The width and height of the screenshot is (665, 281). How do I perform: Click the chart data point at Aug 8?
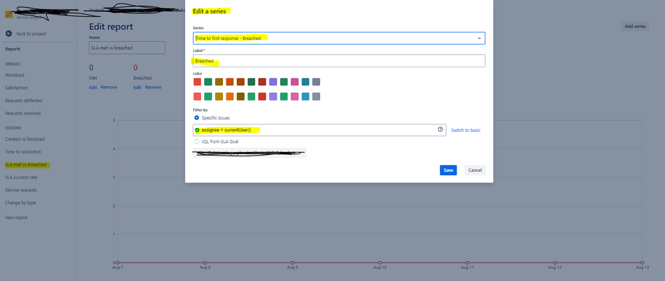coord(205,263)
